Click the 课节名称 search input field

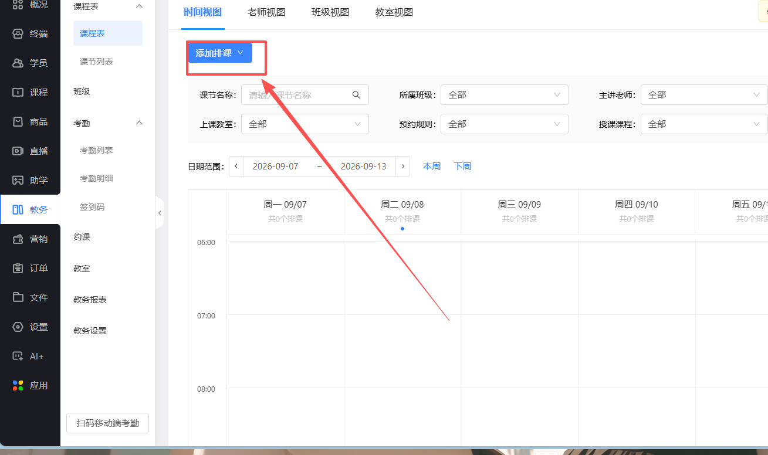pos(305,95)
